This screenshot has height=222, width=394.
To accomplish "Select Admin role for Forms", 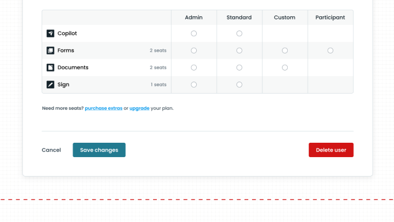I will pyautogui.click(x=194, y=51).
